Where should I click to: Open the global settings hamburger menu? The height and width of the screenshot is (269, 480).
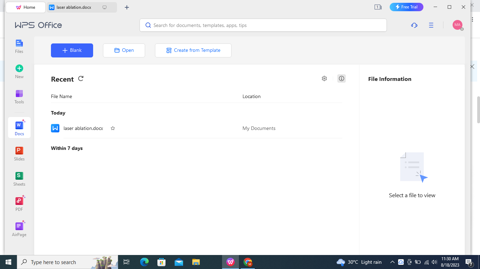click(431, 25)
